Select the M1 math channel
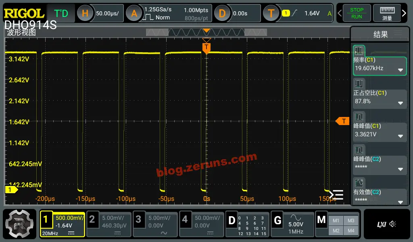The width and height of the screenshot is (413, 242). click(x=336, y=221)
